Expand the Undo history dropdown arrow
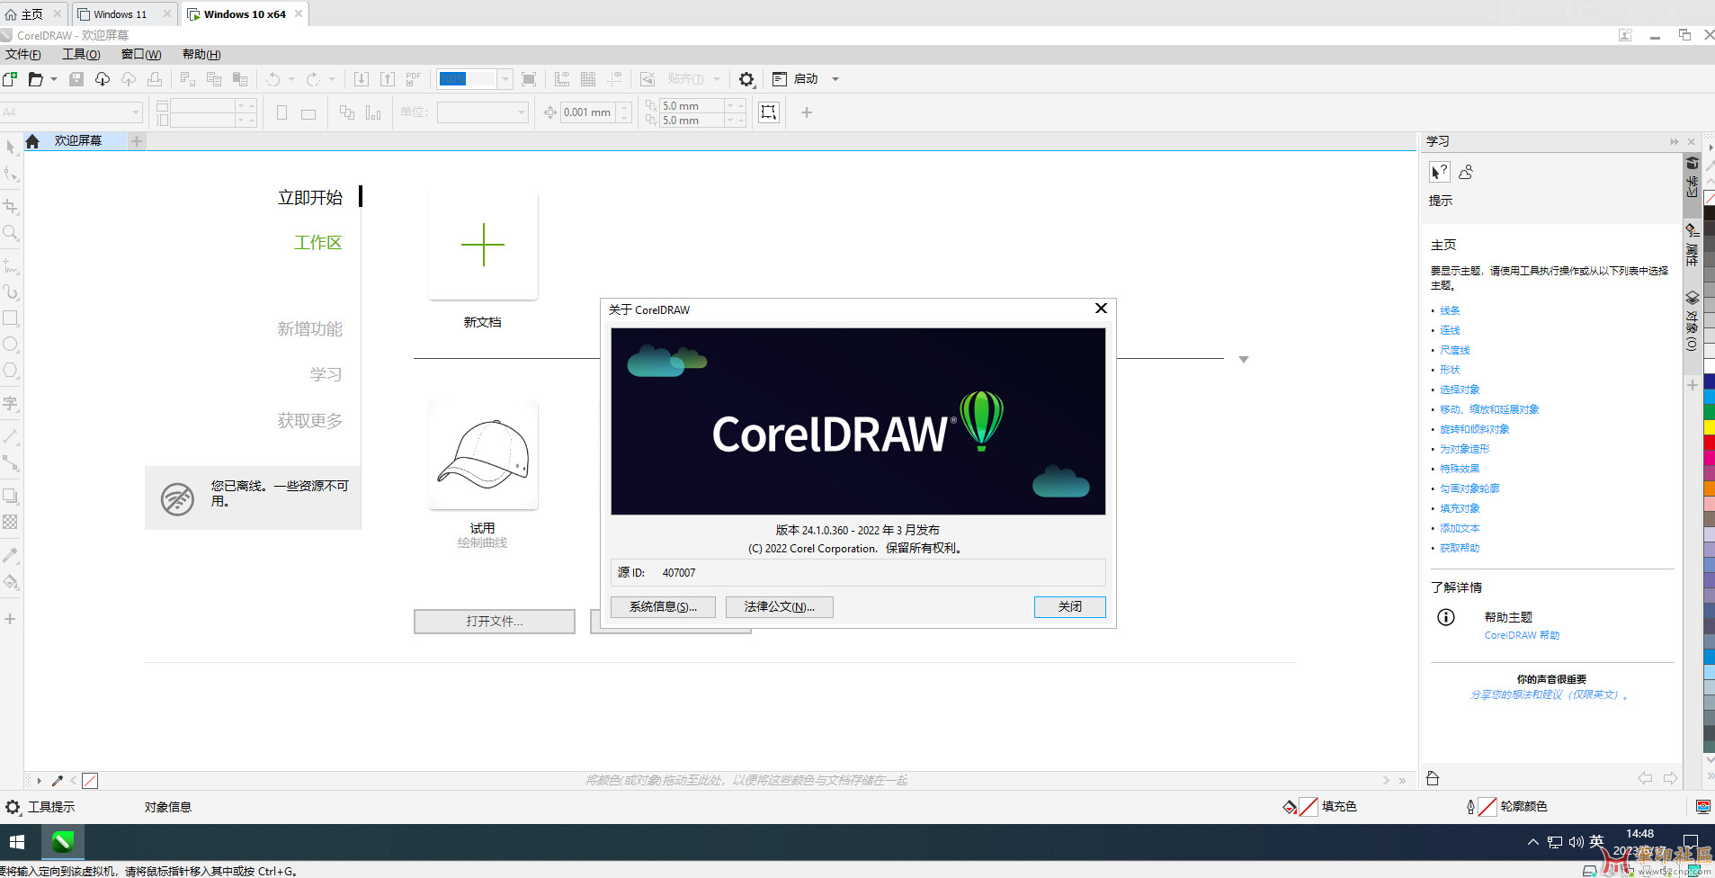The height and width of the screenshot is (878, 1715). click(291, 79)
